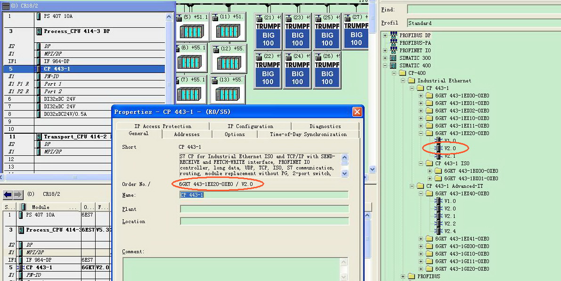Select Transport_CPU 414-2 row in rack

coord(57,136)
